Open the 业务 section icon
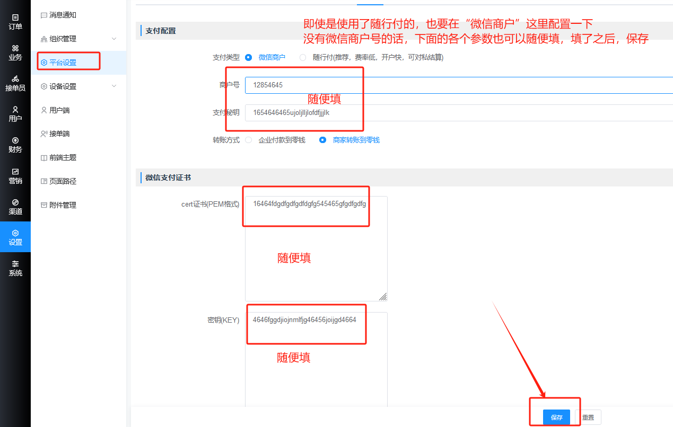 click(15, 48)
